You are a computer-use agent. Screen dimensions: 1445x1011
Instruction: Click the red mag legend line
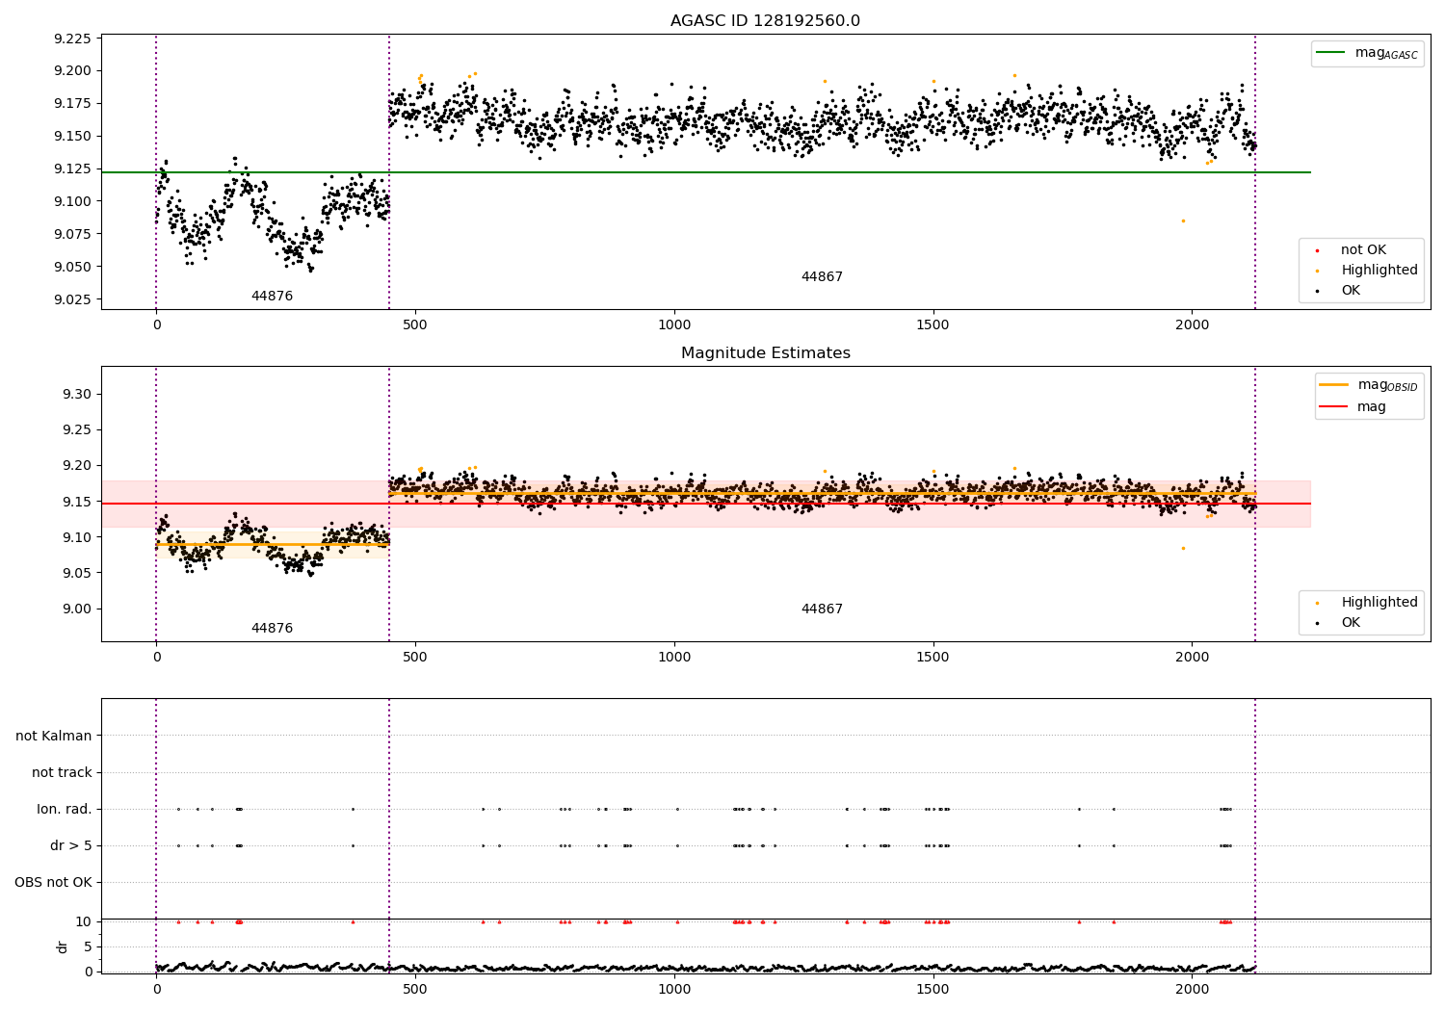click(1333, 406)
